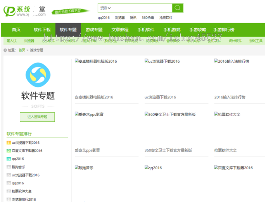This screenshot has height=203, width=266.
Task: Open the 软件下载 navigation tab
Action: point(42,30)
